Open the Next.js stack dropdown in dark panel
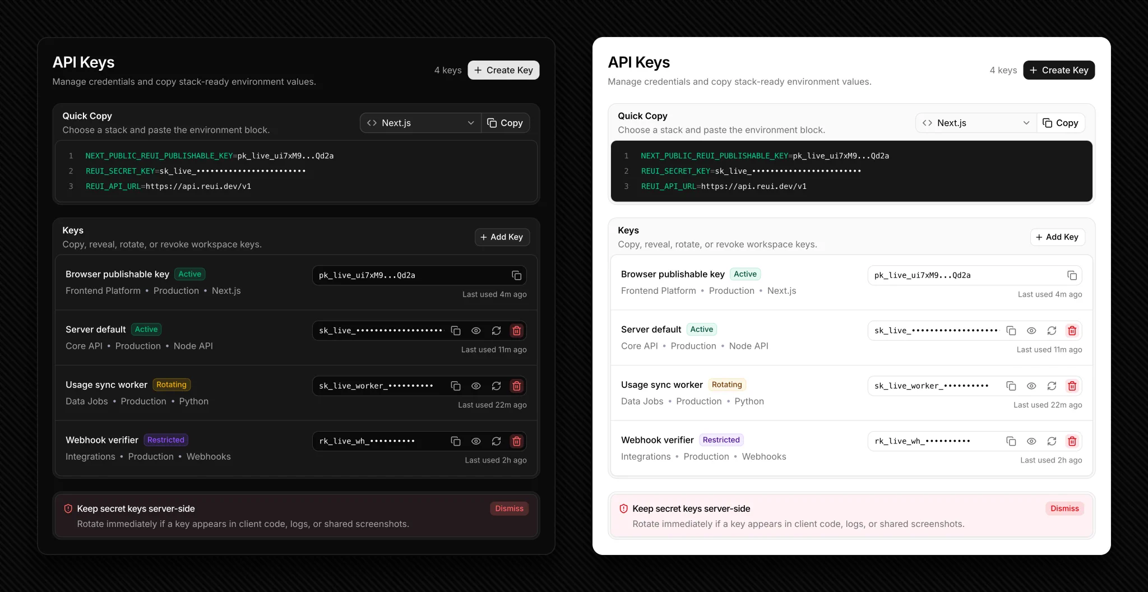This screenshot has width=1148, height=592. [x=420, y=123]
